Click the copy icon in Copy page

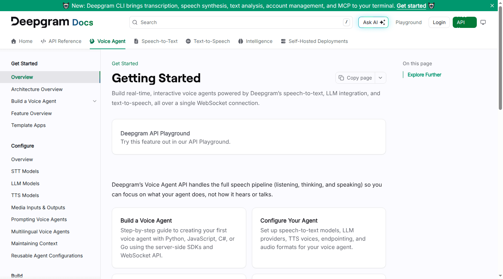pyautogui.click(x=341, y=78)
